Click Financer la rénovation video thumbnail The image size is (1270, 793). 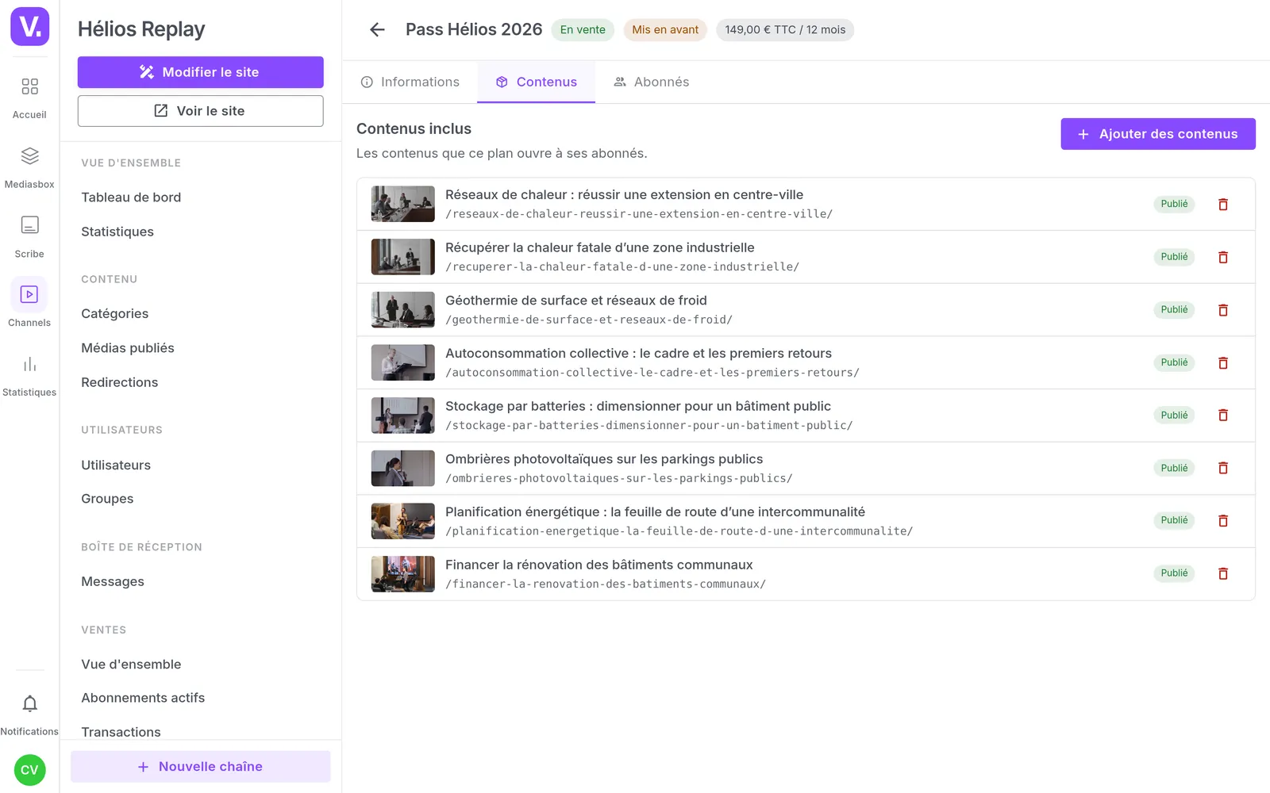pyautogui.click(x=403, y=574)
